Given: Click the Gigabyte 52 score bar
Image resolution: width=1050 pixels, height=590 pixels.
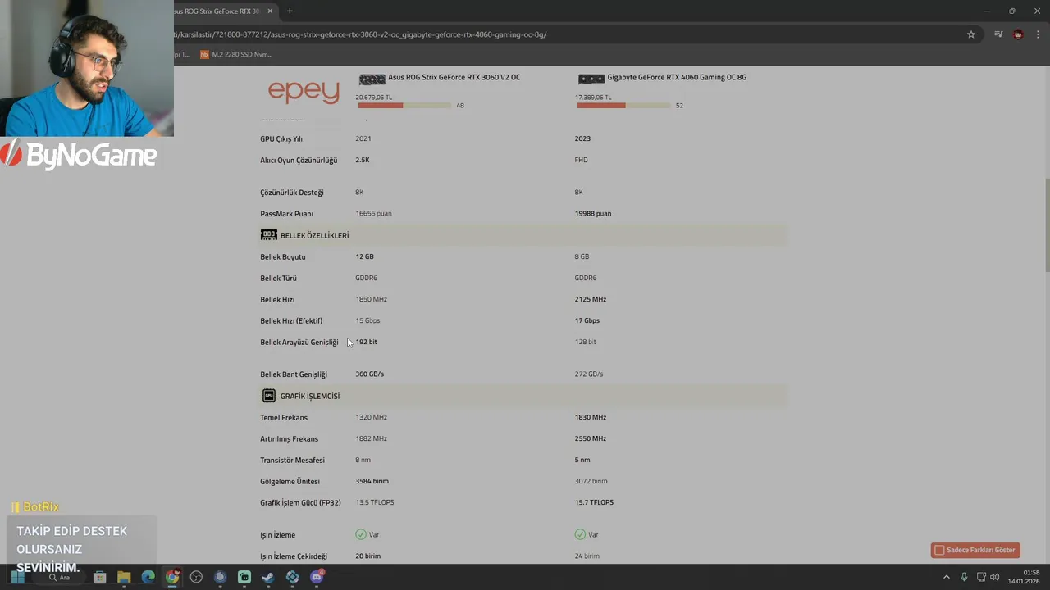Looking at the screenshot, I should pyautogui.click(x=623, y=105).
